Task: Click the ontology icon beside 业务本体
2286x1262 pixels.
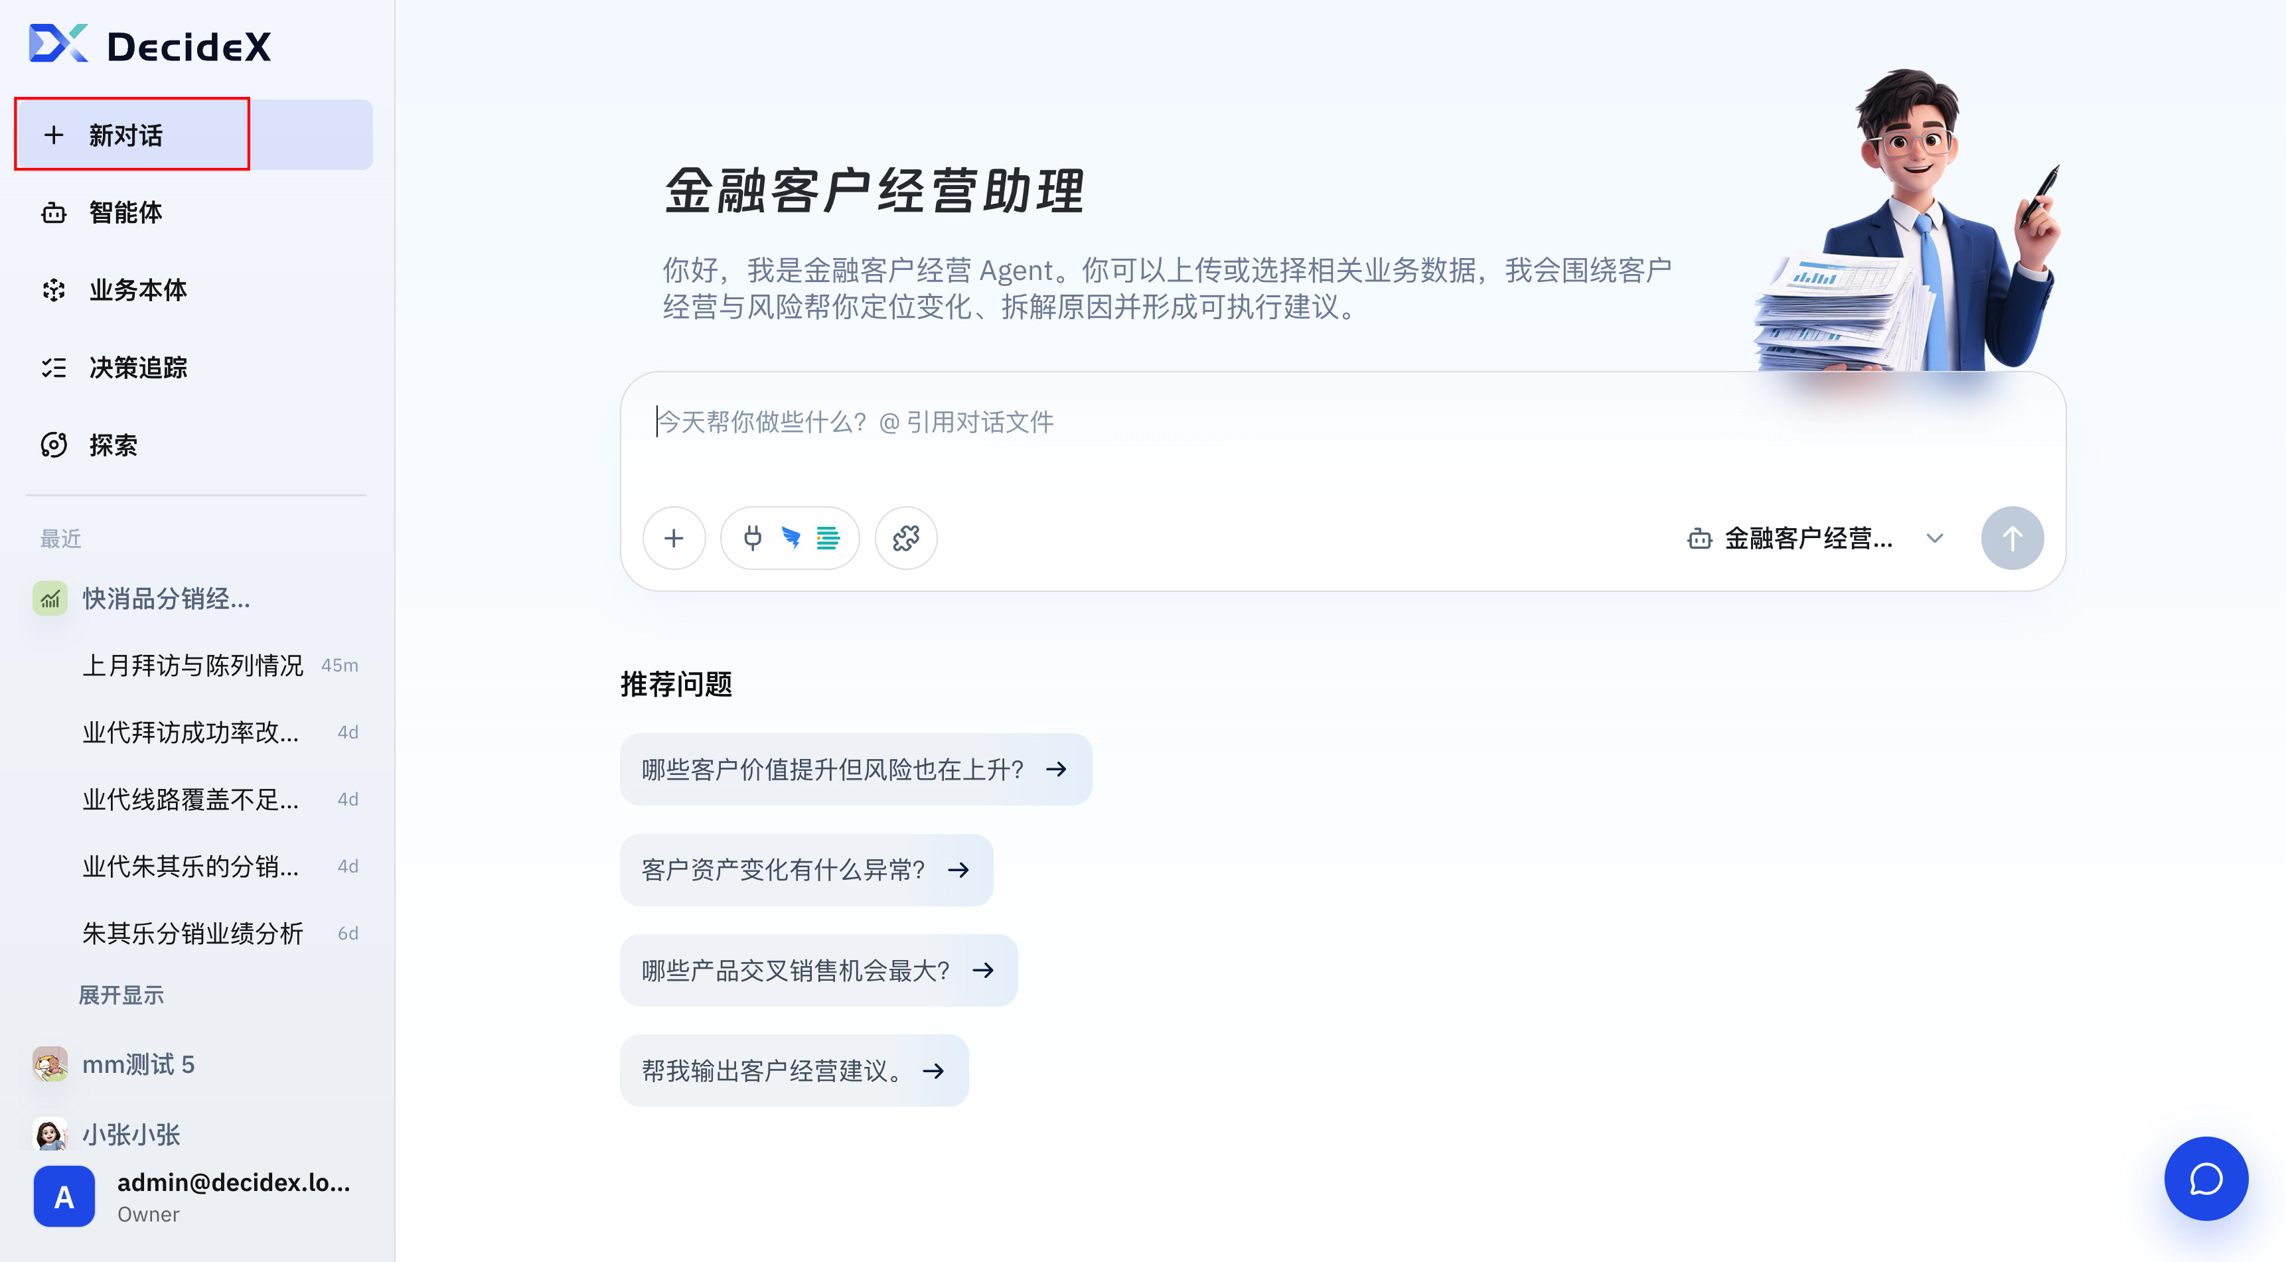Action: (54, 290)
